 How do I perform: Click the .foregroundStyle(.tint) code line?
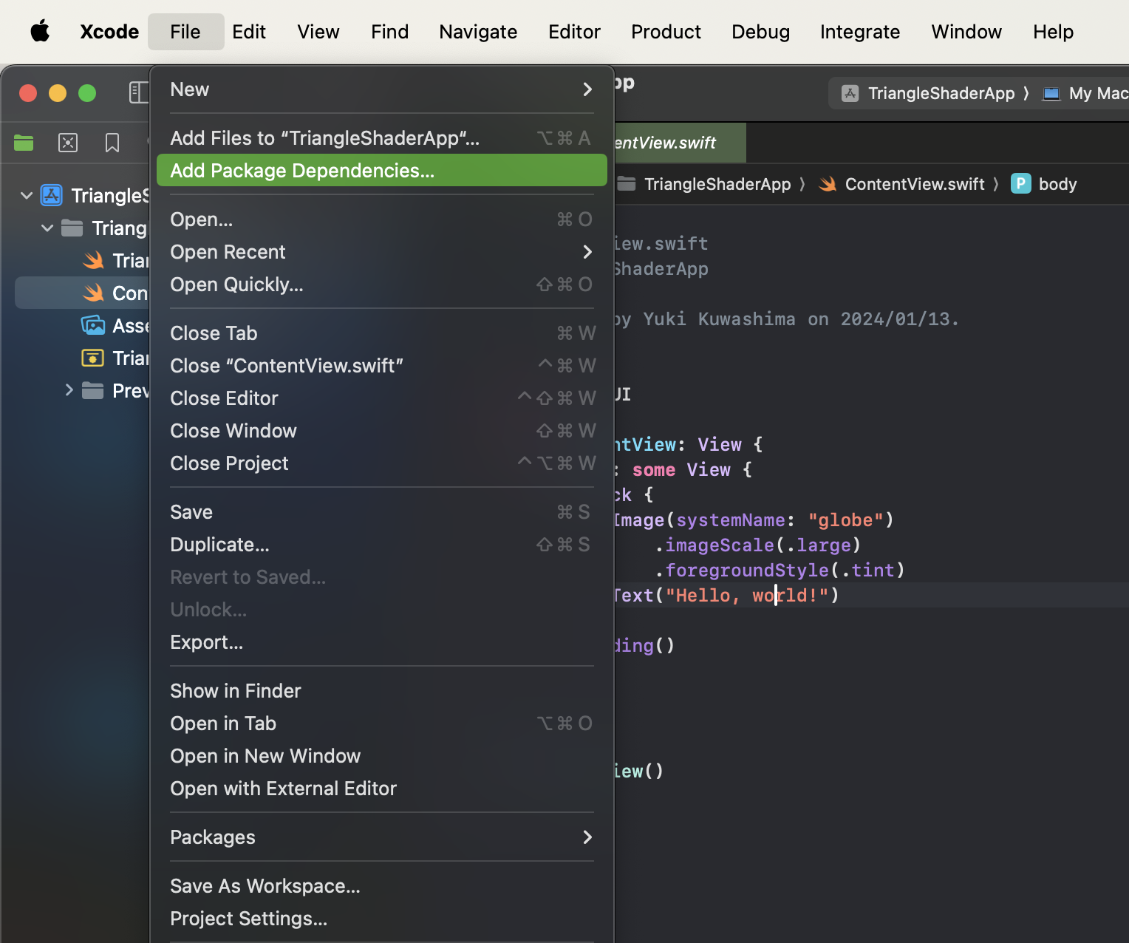pyautogui.click(x=780, y=571)
